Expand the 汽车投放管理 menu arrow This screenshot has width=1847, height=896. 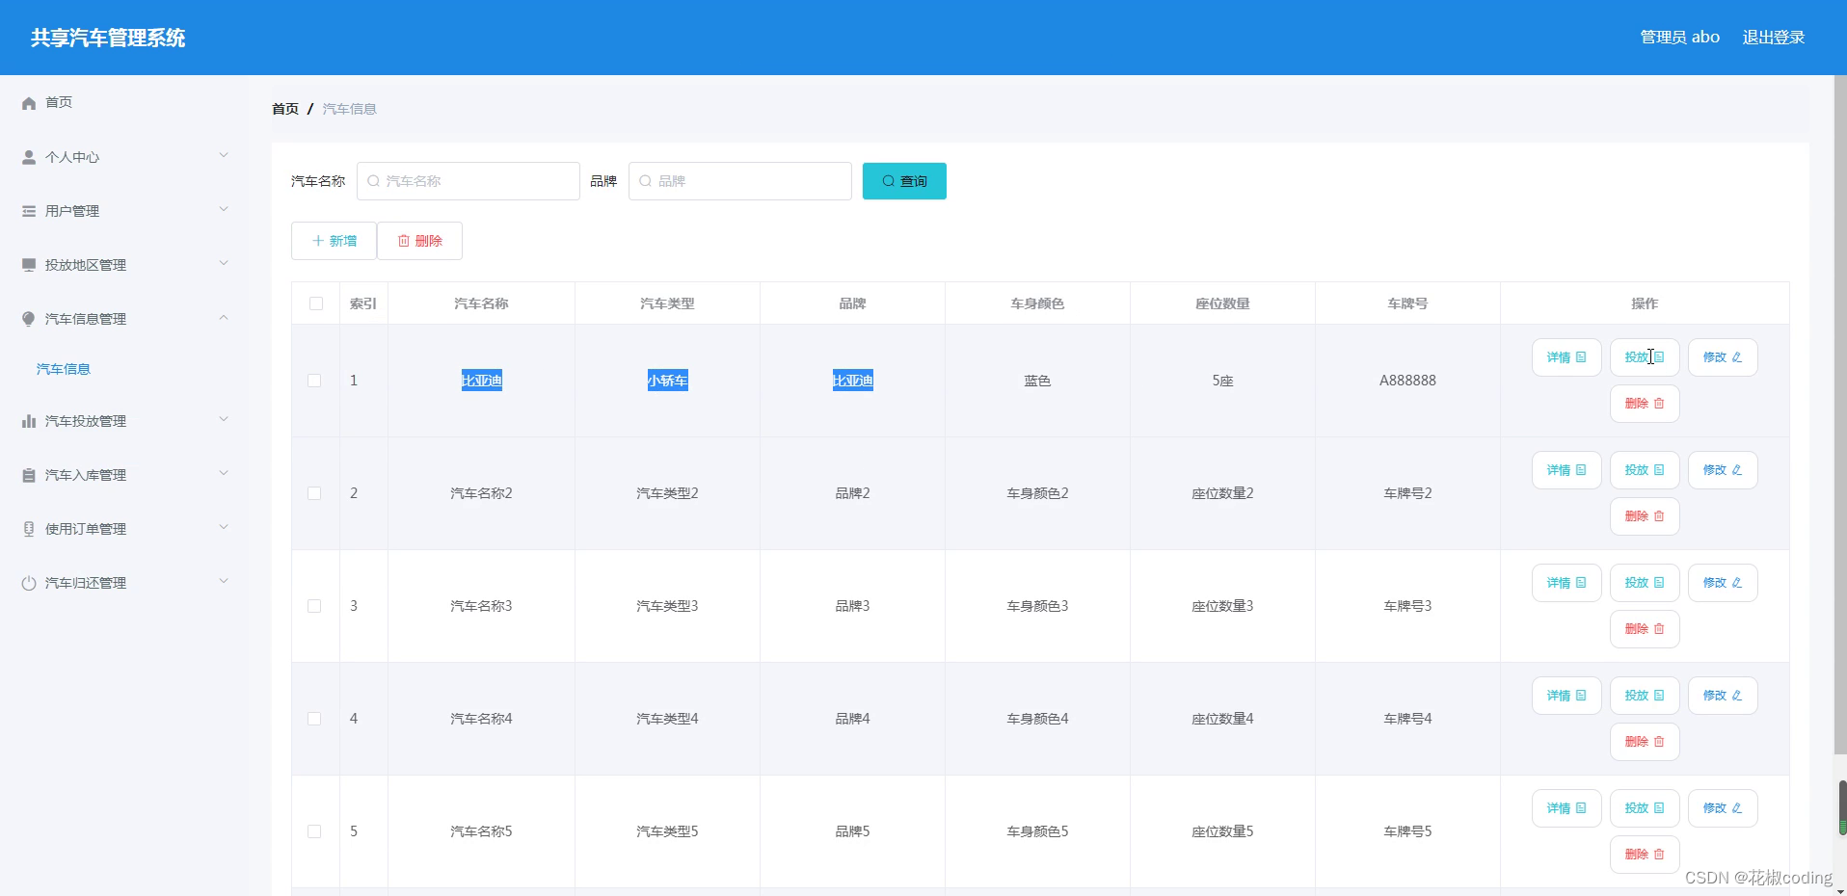224,419
